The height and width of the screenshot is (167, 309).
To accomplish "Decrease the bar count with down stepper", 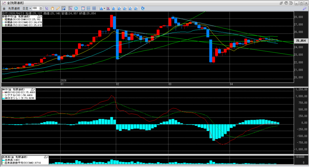I will [x=41, y=9].
